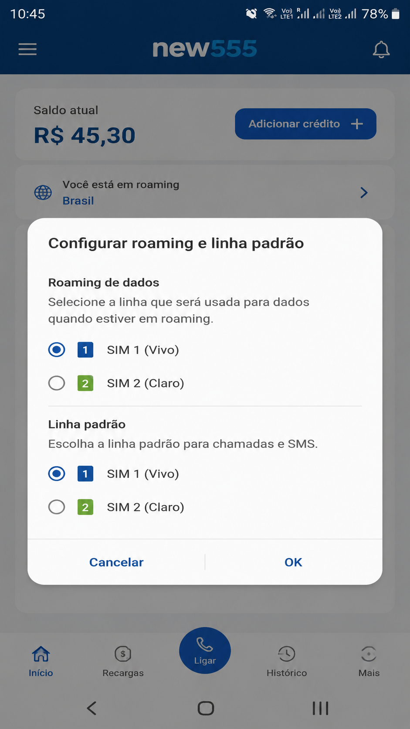Tap the notification bell icon
The height and width of the screenshot is (729, 410).
pos(381,49)
